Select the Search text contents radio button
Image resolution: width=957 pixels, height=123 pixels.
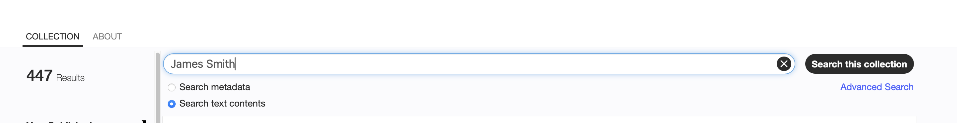tap(171, 104)
